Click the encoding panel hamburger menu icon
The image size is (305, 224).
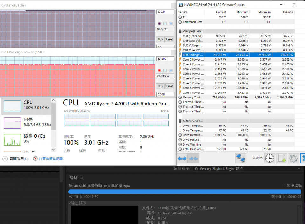[x=82, y=178]
